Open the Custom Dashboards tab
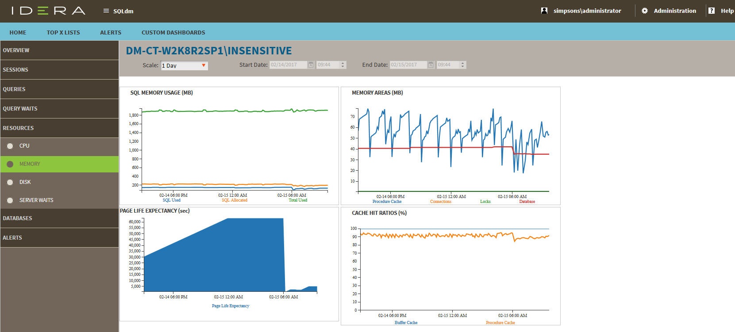 point(173,32)
